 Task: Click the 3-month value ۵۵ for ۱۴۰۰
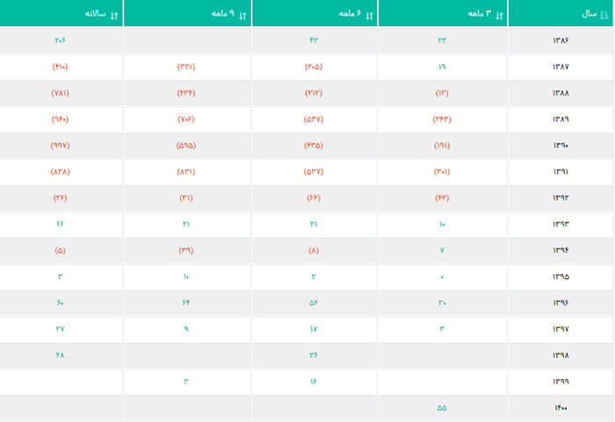tap(442, 408)
